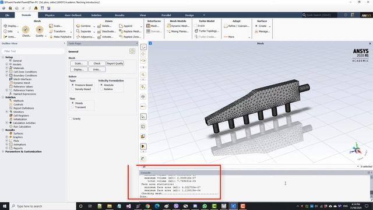Click Adjacency in the Zones group
Screen dimensions: 373x210
pyautogui.click(x=85, y=37)
